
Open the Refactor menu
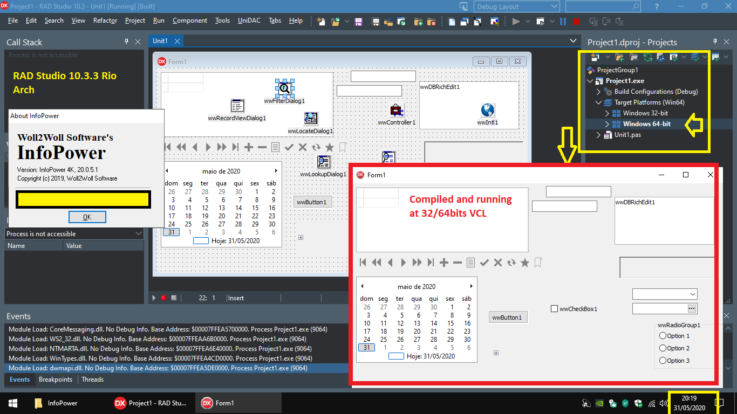click(105, 20)
